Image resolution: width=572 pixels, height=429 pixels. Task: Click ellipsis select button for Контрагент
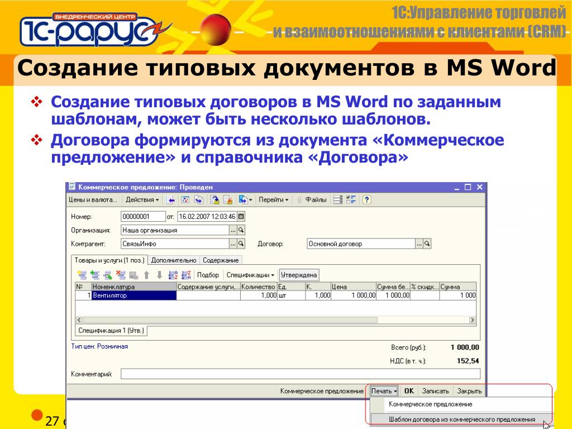pyautogui.click(x=233, y=244)
